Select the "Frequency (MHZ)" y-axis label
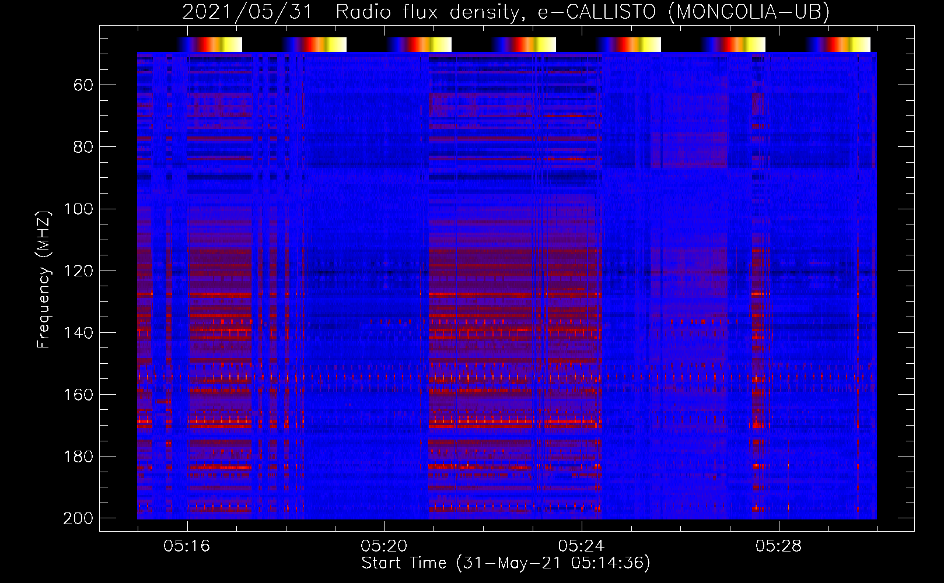944x583 pixels. pyautogui.click(x=44, y=280)
